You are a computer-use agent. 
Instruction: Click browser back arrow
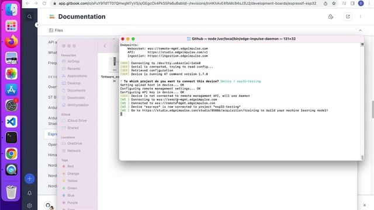pyautogui.click(x=27, y=3)
